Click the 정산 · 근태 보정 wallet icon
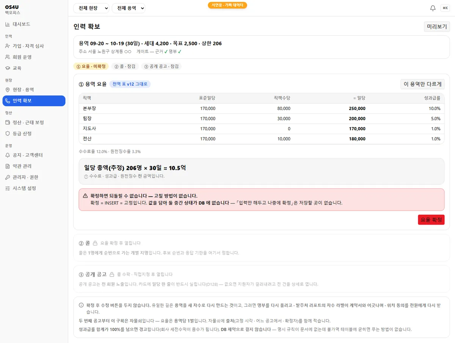 pos(8,123)
